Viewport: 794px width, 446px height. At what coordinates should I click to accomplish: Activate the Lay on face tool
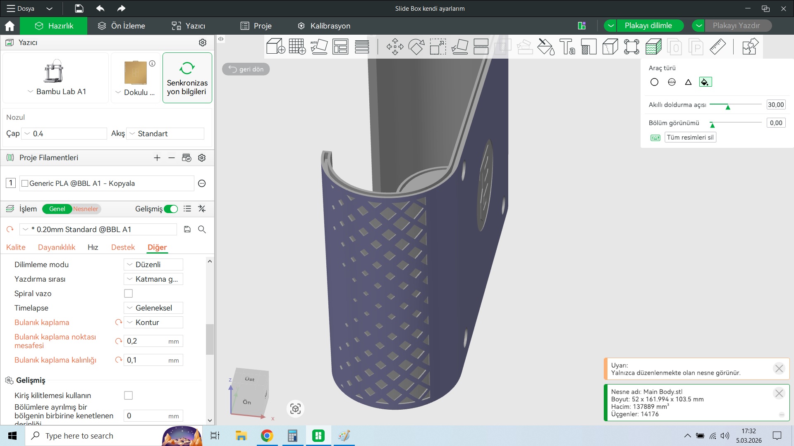459,47
